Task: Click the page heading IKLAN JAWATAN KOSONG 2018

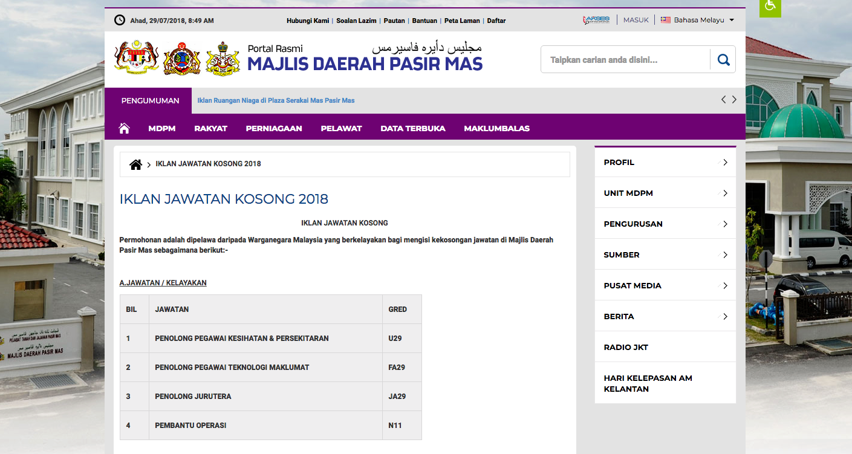Action: coord(224,199)
